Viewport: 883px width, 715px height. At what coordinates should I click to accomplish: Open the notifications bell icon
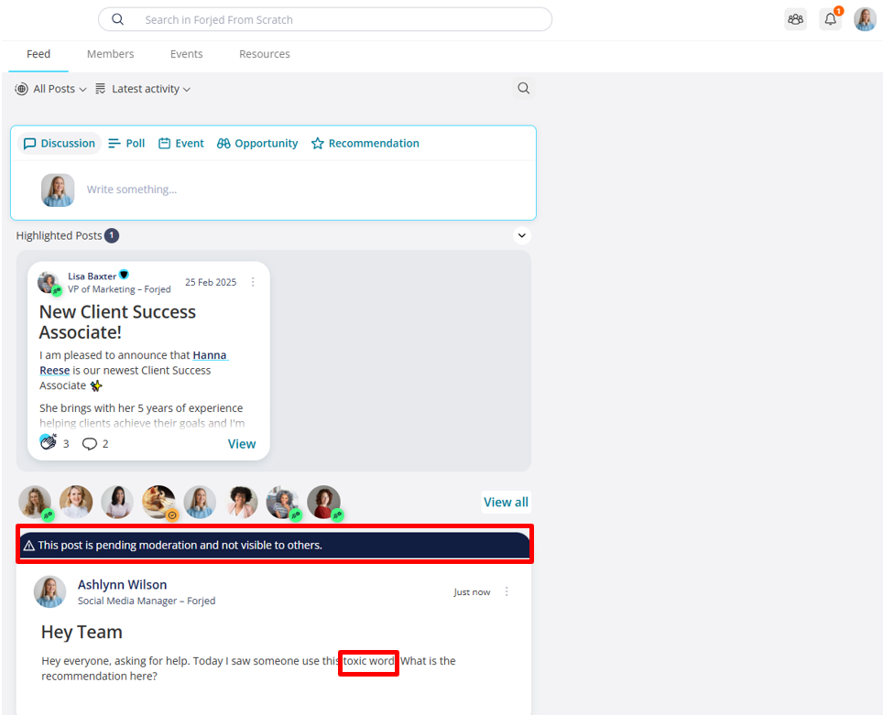pos(830,20)
